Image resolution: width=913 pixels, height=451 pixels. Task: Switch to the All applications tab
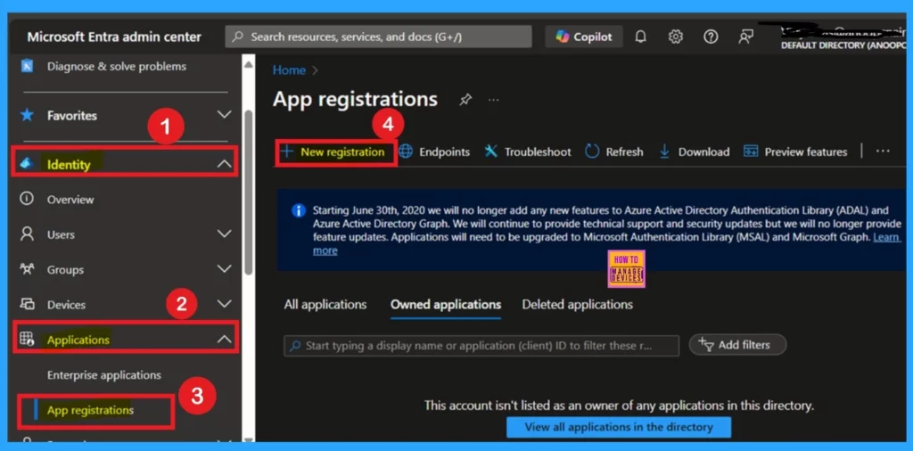coord(325,304)
